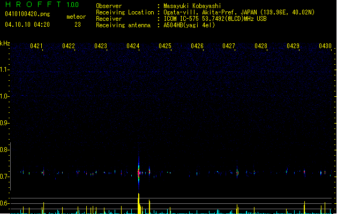Click the 0426 time marker
Screen dimensions: 337x214
[x=197, y=46]
